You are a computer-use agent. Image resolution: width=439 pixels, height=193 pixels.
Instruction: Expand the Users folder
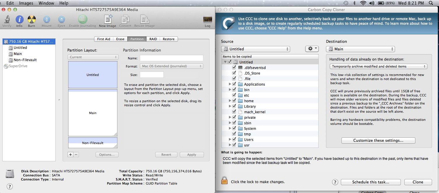point(230,139)
